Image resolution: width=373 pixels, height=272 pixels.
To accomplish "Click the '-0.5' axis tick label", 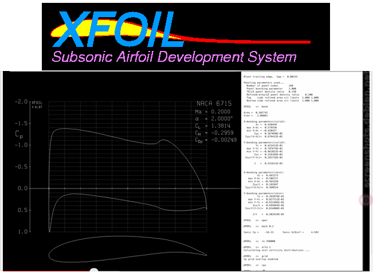I will click(x=21, y=167).
